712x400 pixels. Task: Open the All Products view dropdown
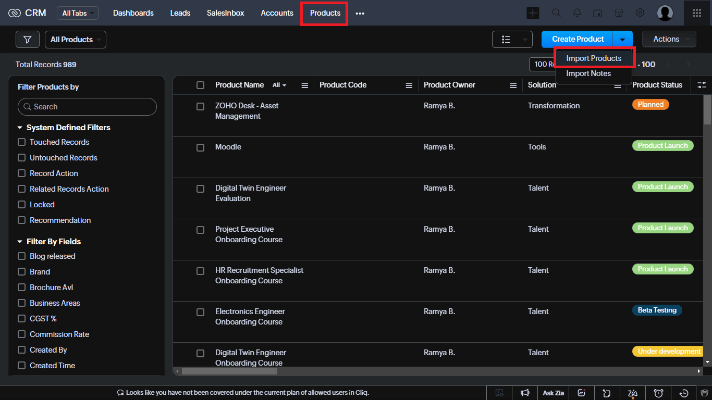[x=76, y=40]
